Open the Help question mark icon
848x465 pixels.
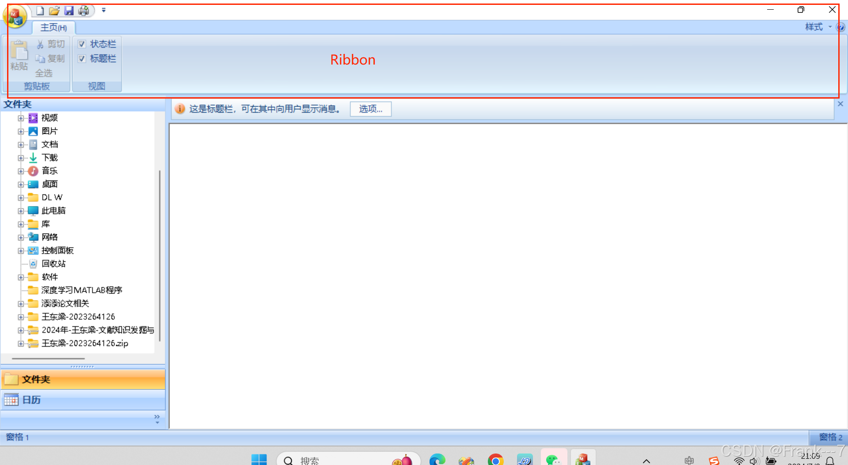(x=841, y=27)
